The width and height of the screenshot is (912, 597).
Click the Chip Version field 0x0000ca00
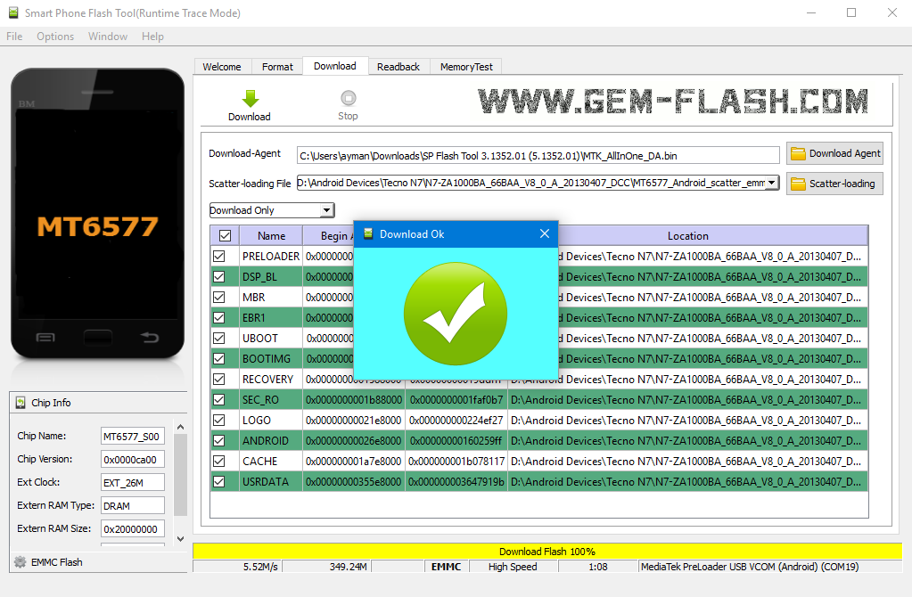133,460
